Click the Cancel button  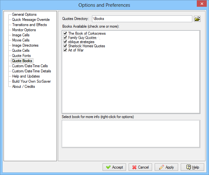click(x=140, y=167)
